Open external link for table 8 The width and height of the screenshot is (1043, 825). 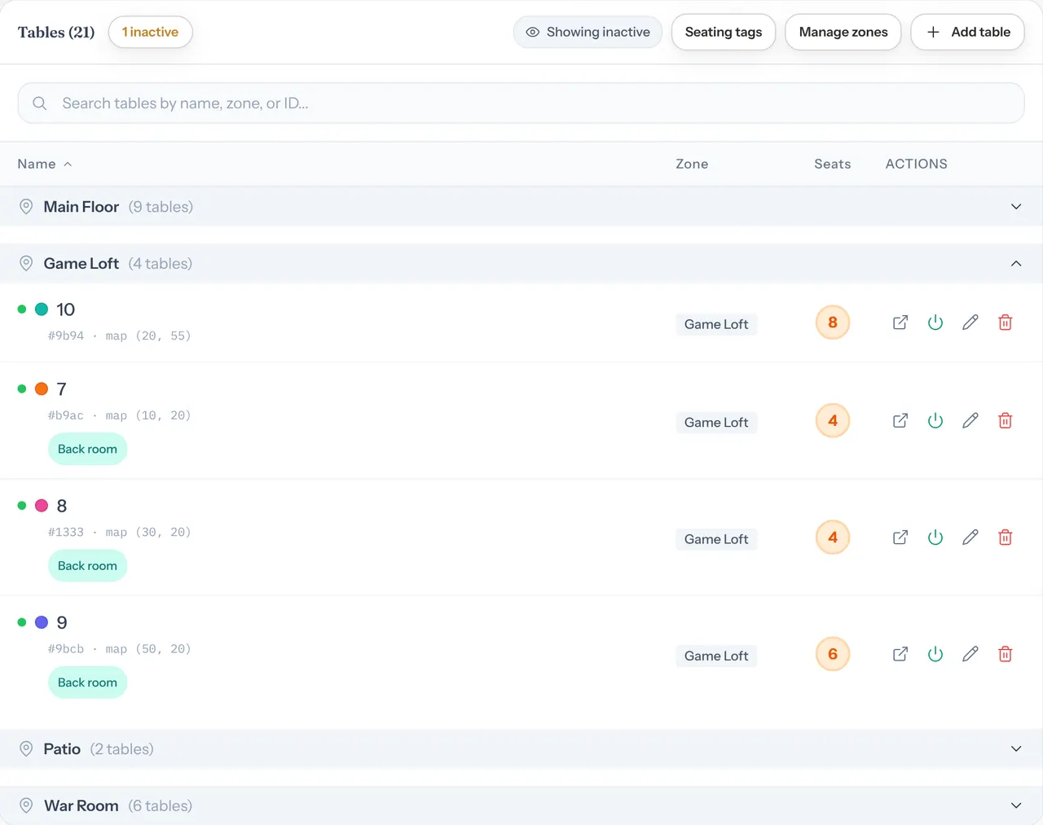900,538
